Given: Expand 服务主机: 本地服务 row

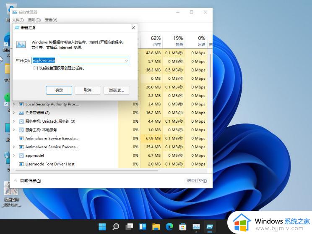Looking at the screenshot, I should (x=14, y=130).
